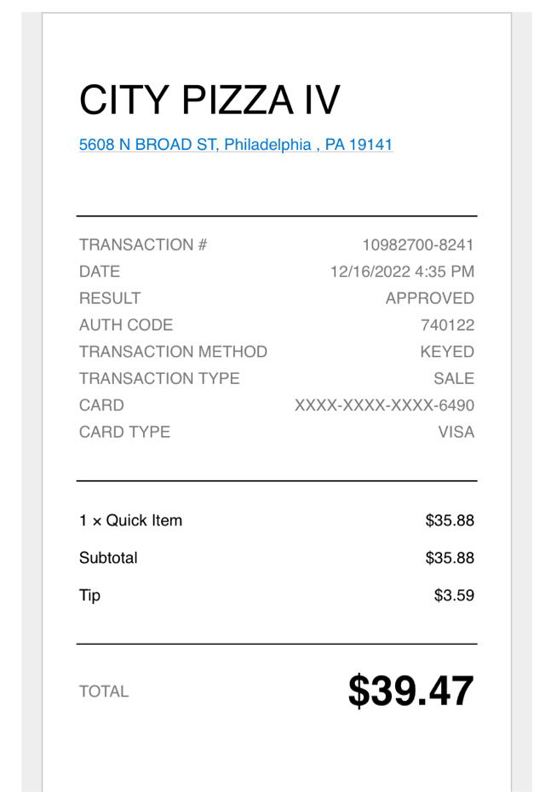Viewport: 545px width, 792px height.
Task: Select the KEYED transaction method value
Action: 447,352
